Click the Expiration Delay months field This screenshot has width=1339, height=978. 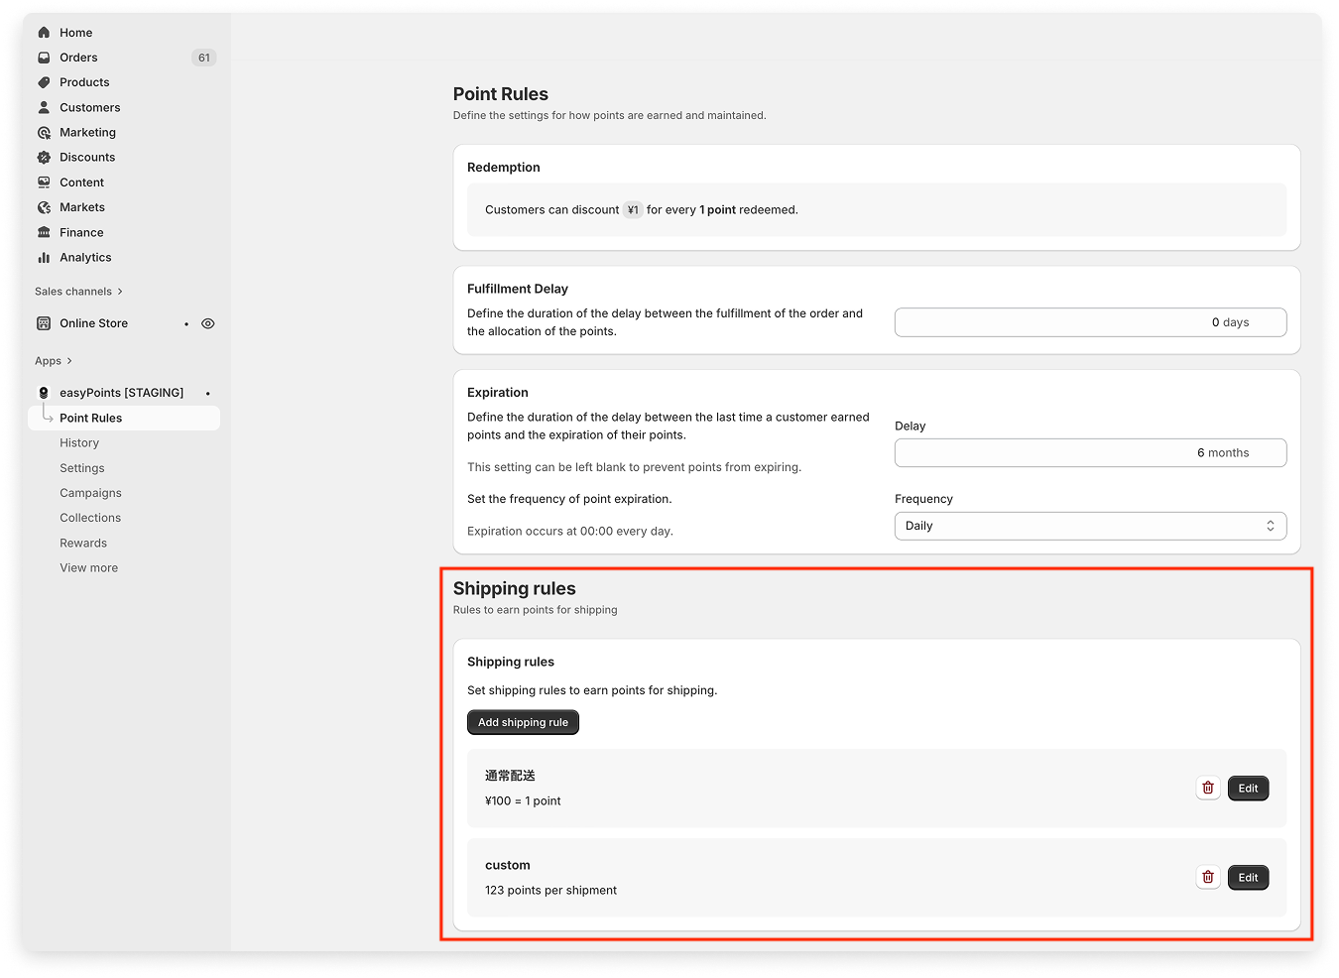1090,453
